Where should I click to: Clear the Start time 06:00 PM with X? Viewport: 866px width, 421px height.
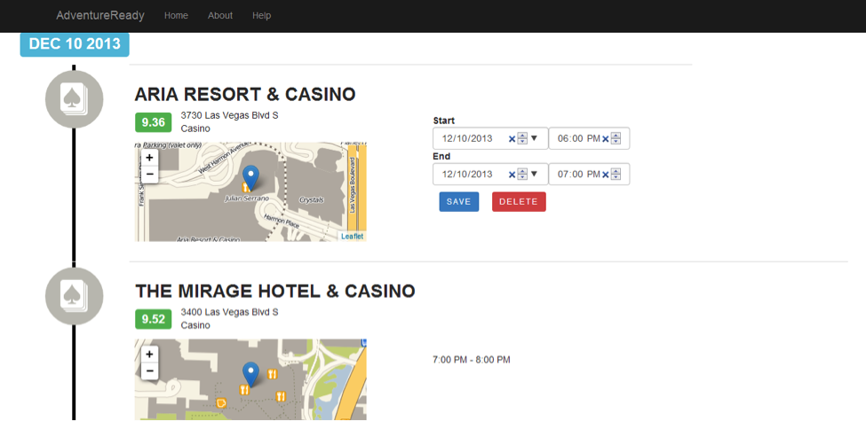(606, 139)
